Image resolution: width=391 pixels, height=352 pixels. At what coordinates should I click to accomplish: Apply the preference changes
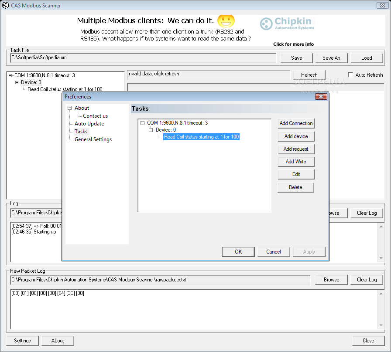(x=309, y=251)
